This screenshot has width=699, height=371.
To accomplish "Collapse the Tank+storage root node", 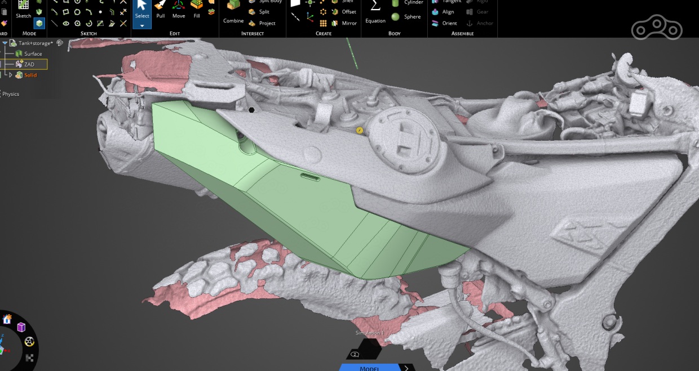I will [x=5, y=43].
